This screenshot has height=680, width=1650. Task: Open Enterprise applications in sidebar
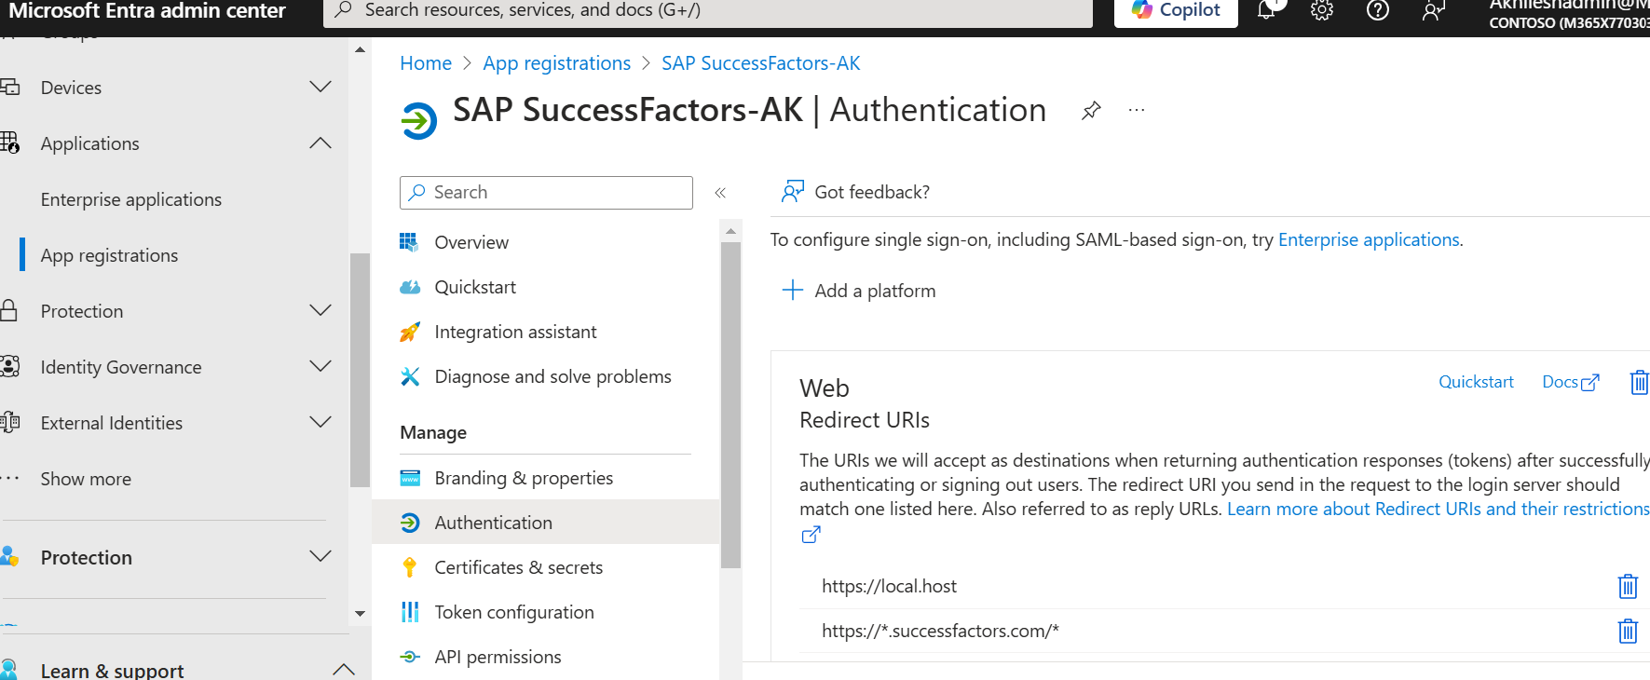coord(131,199)
